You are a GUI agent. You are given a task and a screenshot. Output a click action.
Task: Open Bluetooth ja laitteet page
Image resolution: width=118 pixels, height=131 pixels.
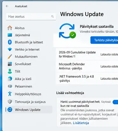29,42
